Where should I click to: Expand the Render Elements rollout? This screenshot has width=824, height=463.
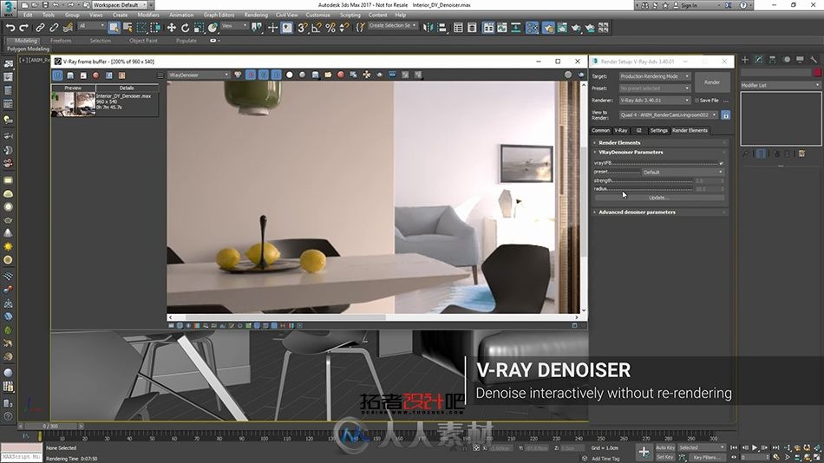660,142
